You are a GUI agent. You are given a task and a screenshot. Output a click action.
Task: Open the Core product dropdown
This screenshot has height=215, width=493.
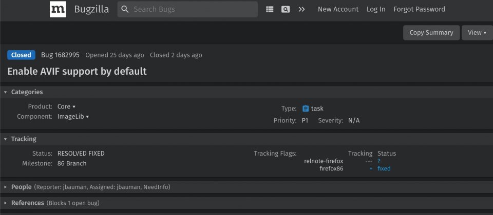66,106
